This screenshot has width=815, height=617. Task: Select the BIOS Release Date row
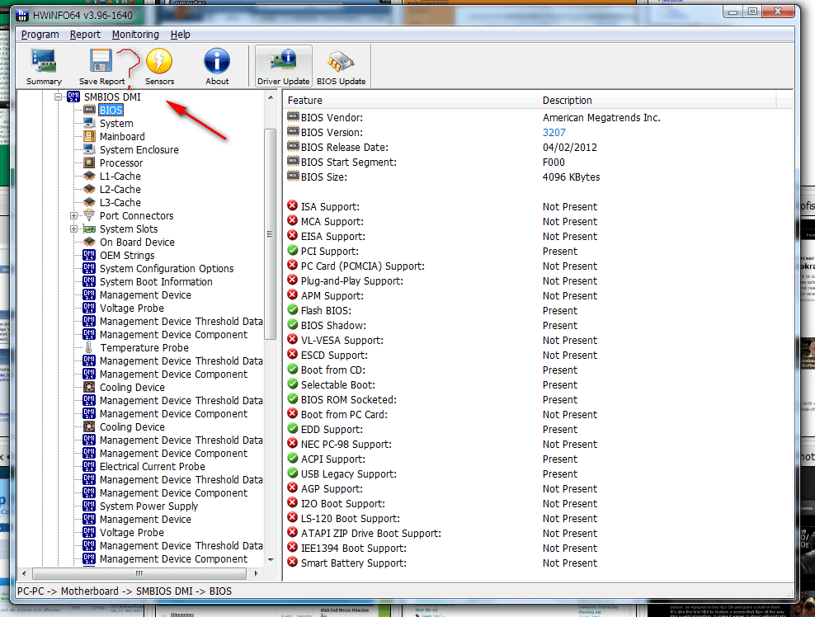(539, 147)
